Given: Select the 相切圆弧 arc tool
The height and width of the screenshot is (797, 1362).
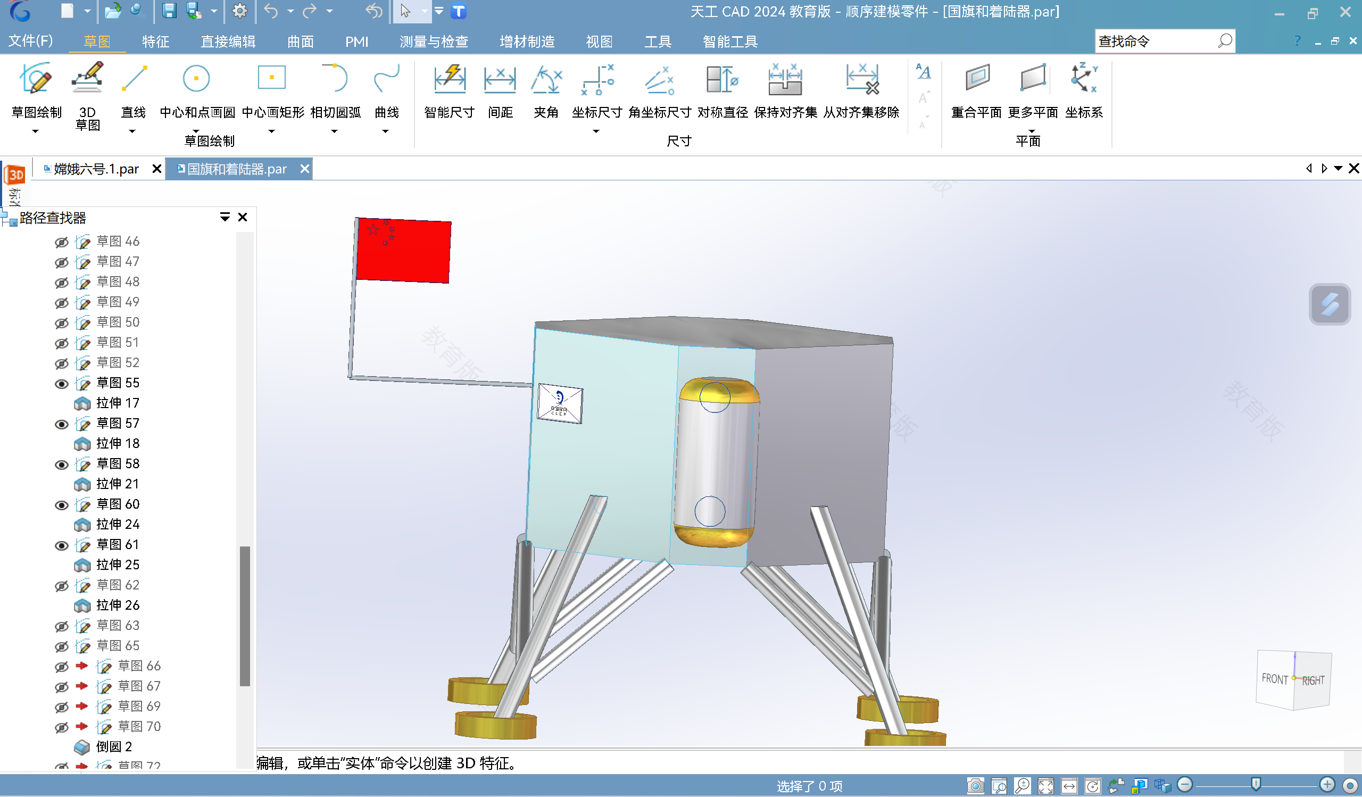Looking at the screenshot, I should point(335,90).
